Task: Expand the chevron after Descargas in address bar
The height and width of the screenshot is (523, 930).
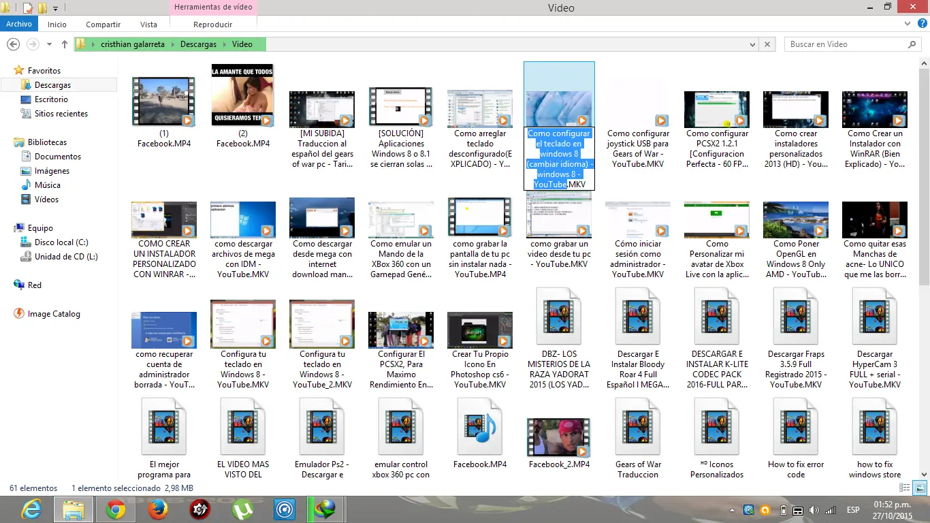Action: [x=225, y=44]
